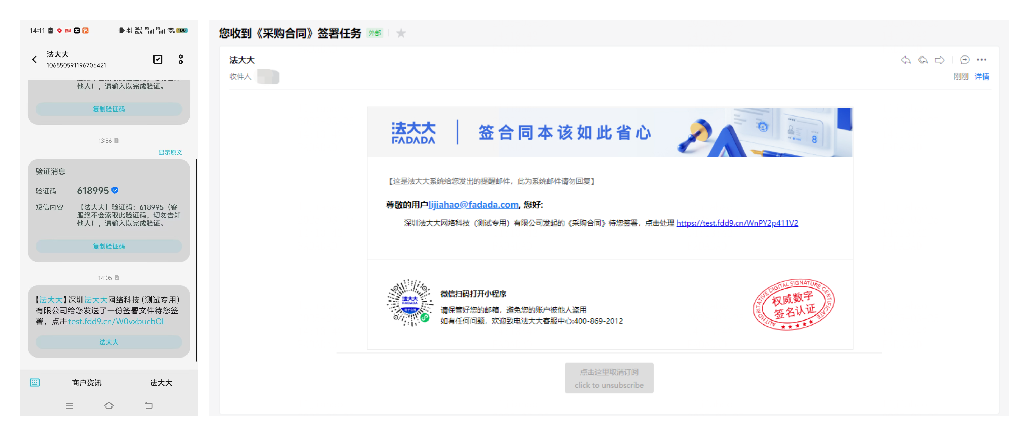Viewport: 1029px width, 436px height.
Task: Open more actions ellipsis in email
Action: [x=981, y=60]
